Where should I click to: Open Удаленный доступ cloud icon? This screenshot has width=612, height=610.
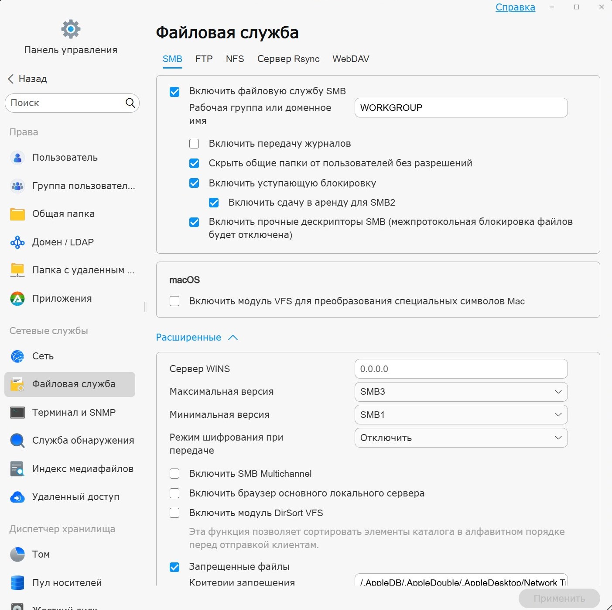(17, 497)
